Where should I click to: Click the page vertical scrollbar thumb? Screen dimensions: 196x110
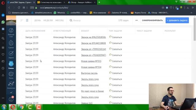click(194, 29)
